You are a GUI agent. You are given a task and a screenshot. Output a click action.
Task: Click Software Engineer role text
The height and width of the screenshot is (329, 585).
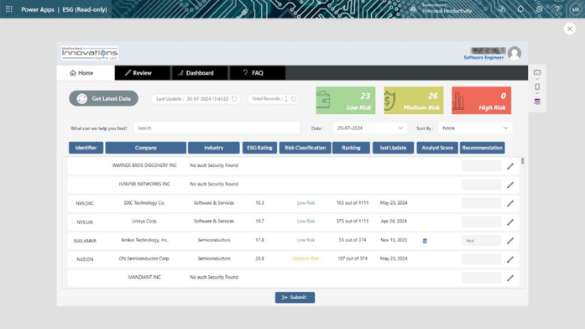483,57
